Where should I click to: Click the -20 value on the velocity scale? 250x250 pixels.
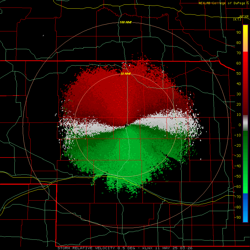pos(237,146)
